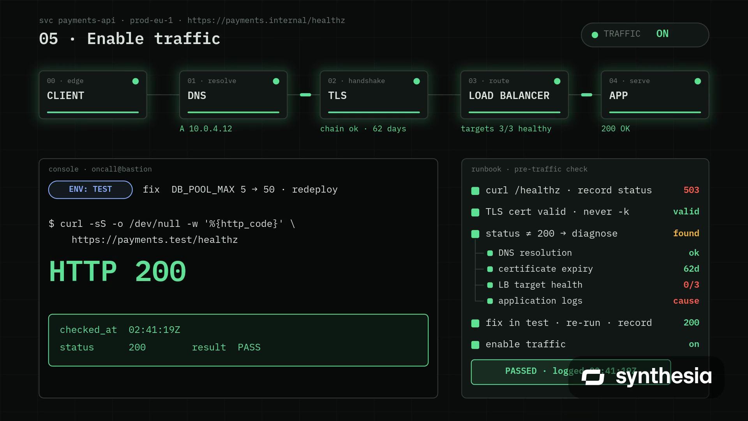Click the Synthesia logo icon
748x421 pixels.
(x=593, y=377)
